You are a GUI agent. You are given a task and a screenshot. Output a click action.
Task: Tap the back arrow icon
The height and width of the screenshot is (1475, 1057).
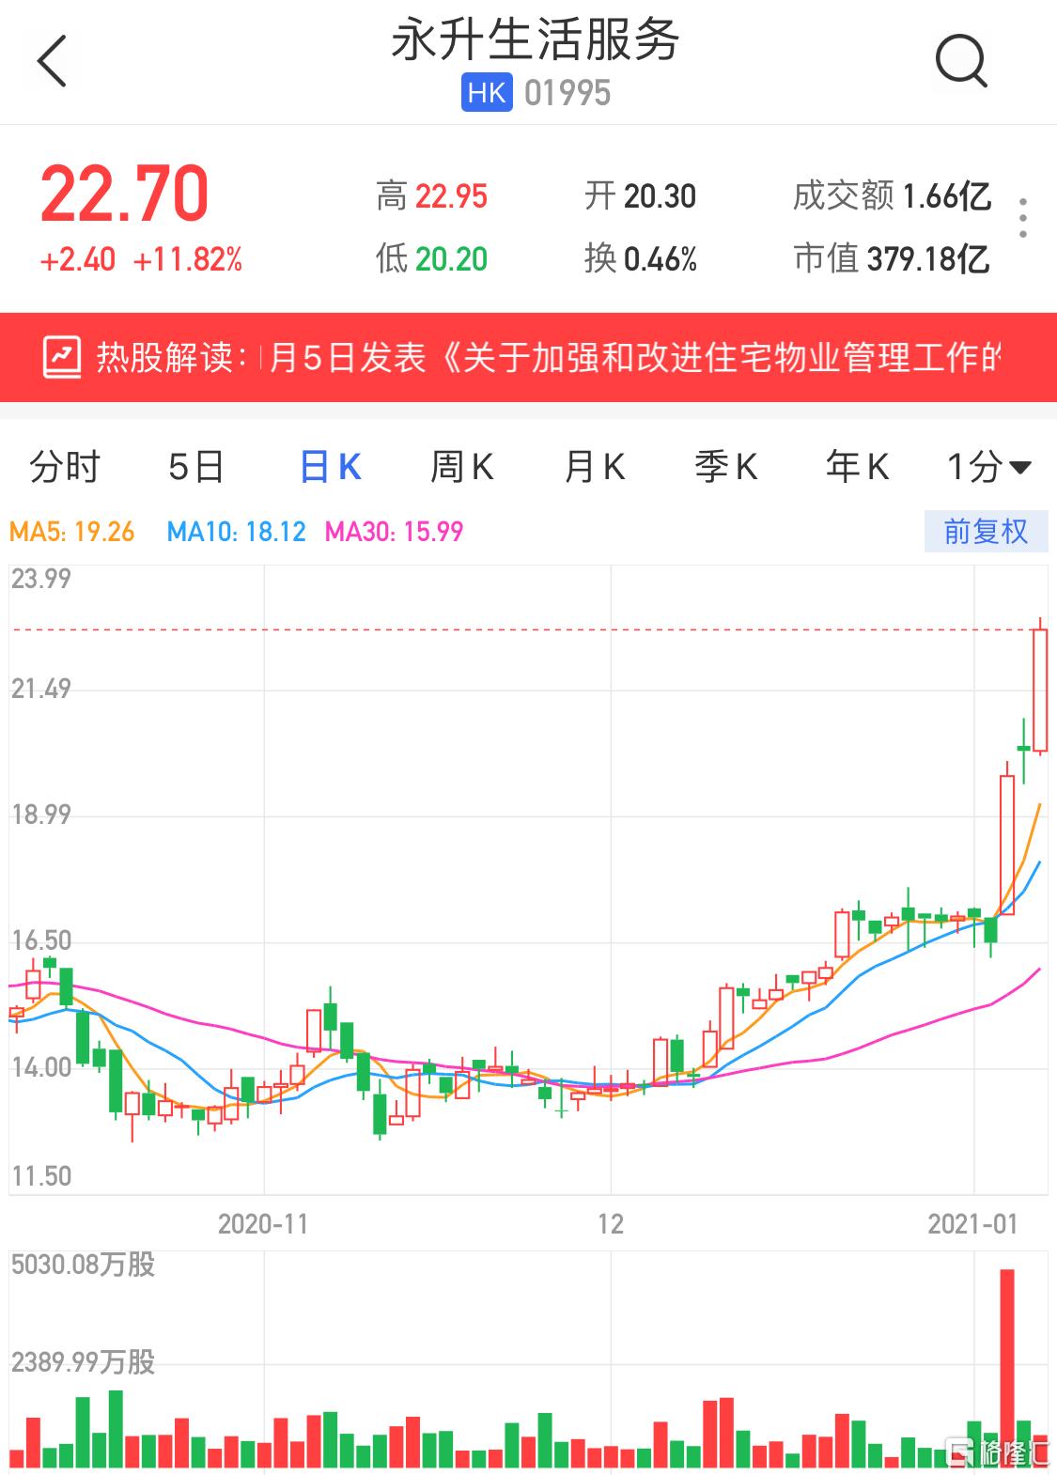click(x=53, y=62)
